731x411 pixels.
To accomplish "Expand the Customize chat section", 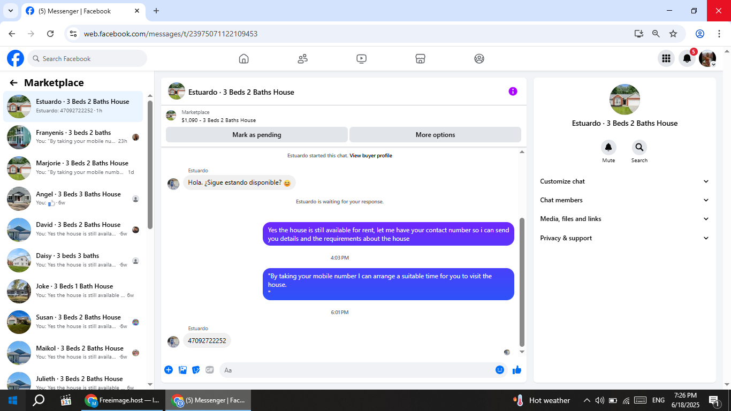I will 625,181.
